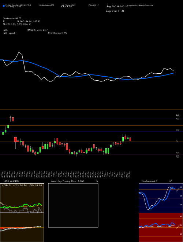Click the blue Stochastics chart panel
The height and width of the screenshot is (242, 183).
tap(161, 198)
